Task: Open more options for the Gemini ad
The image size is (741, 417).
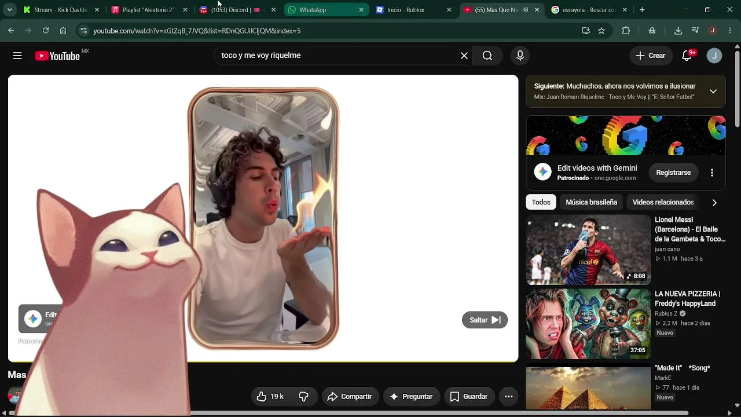Action: [x=712, y=173]
